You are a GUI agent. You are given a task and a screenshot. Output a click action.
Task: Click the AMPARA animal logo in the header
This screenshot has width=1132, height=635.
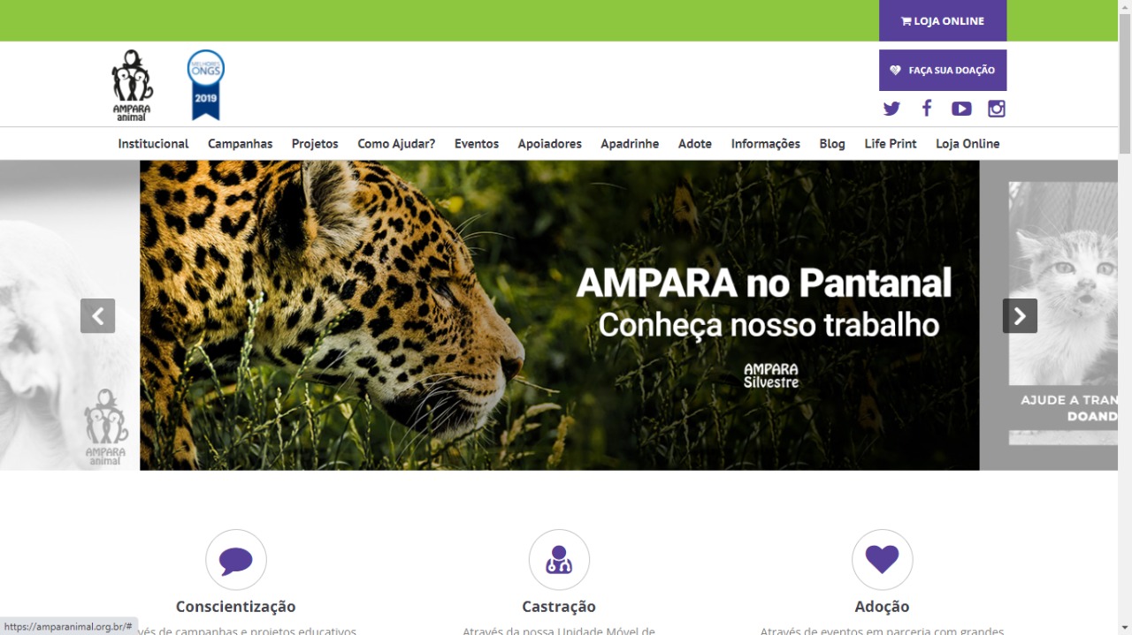[x=132, y=85]
